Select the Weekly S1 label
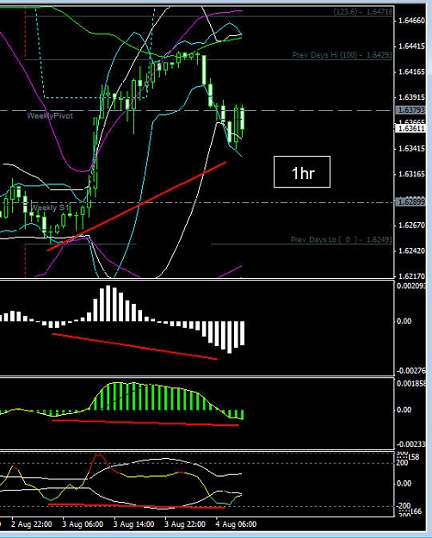Image resolution: width=432 pixels, height=538 pixels. pos(49,207)
